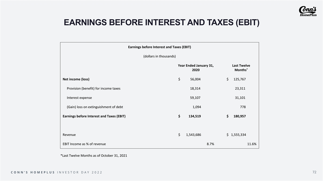Select the "Interest expense" row label

pos(79,98)
